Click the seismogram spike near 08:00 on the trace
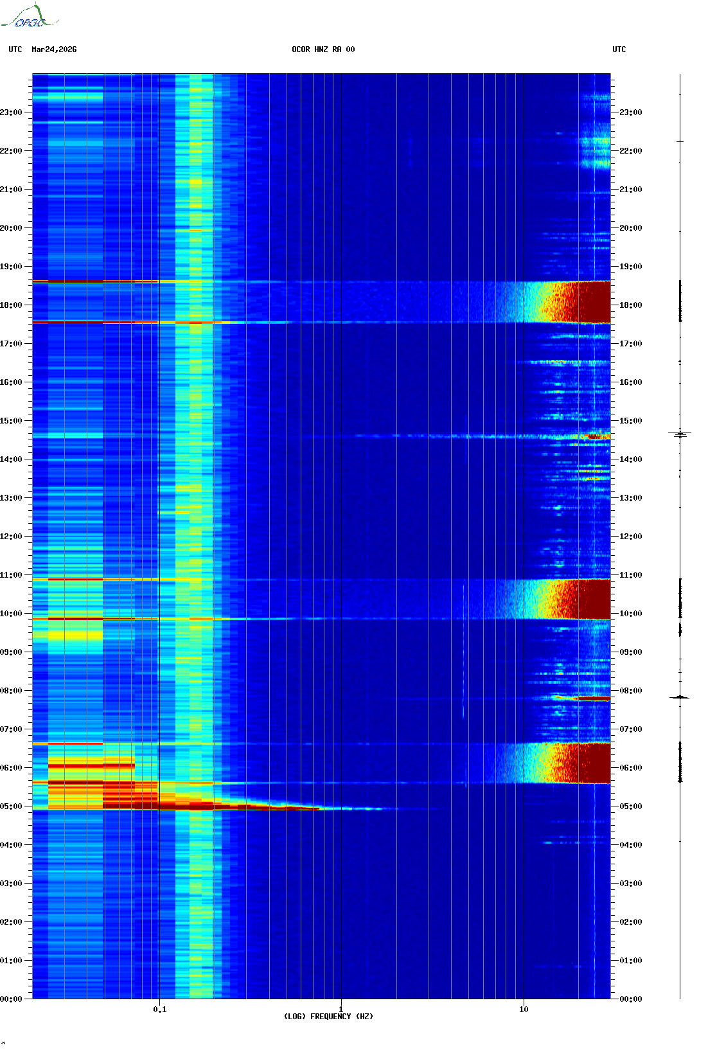This screenshot has height=1050, width=708. (x=680, y=697)
